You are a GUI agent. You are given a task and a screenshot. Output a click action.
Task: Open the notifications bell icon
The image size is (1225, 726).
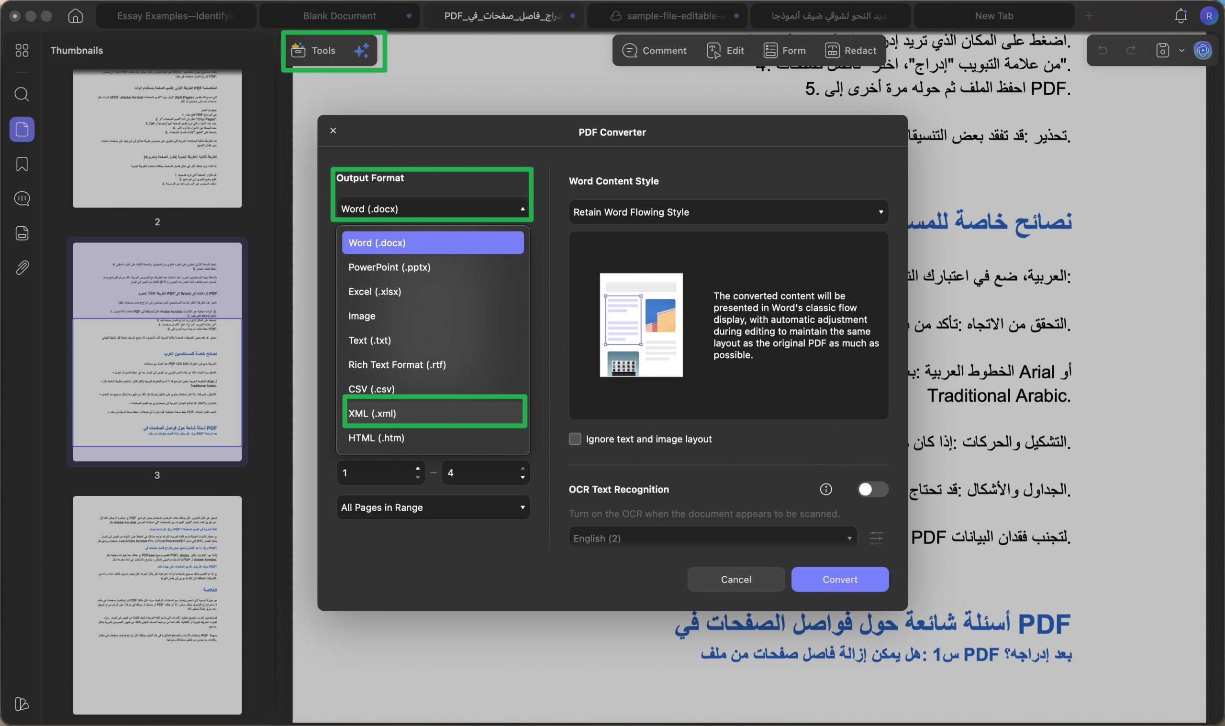1181,16
